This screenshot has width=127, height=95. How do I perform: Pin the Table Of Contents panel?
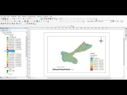pyautogui.click(x=25, y=28)
